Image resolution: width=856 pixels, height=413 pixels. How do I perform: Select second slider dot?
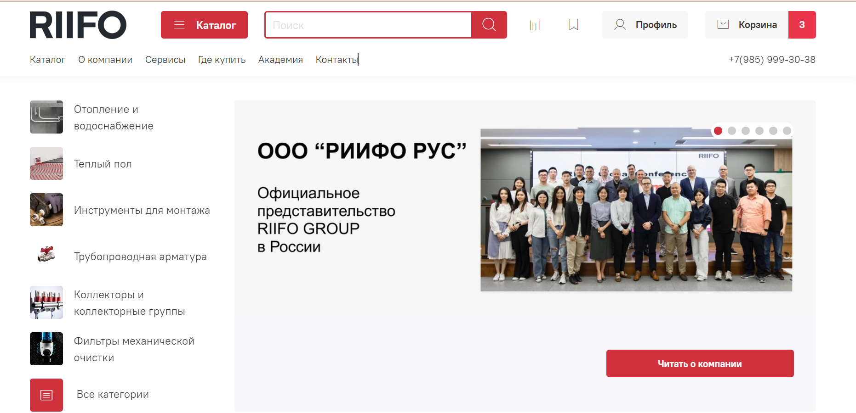pyautogui.click(x=732, y=131)
